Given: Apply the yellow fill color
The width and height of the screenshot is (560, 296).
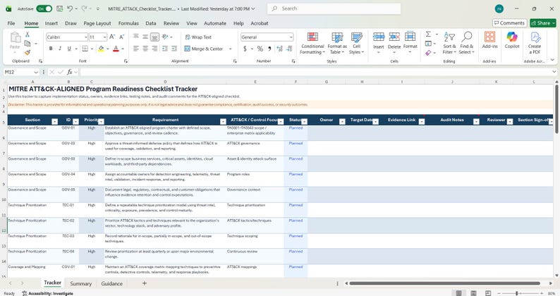Looking at the screenshot, I should click(x=101, y=49).
